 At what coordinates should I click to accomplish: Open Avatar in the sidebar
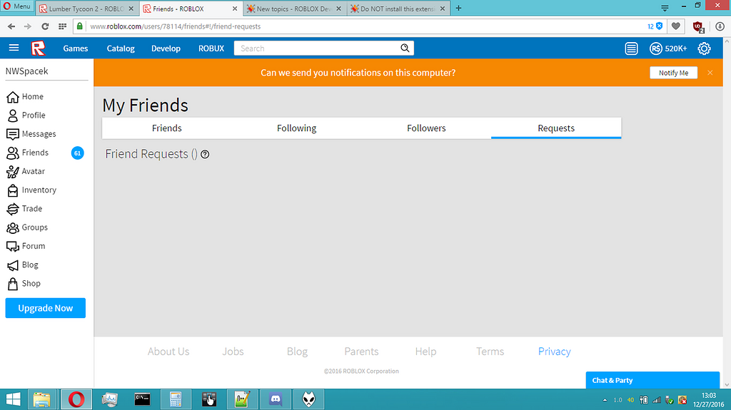point(26,171)
